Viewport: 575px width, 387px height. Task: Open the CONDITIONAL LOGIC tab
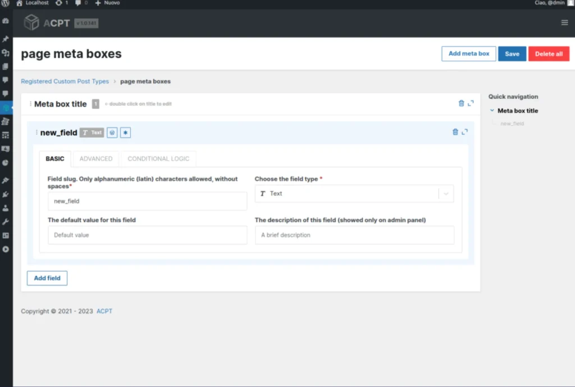pos(158,158)
